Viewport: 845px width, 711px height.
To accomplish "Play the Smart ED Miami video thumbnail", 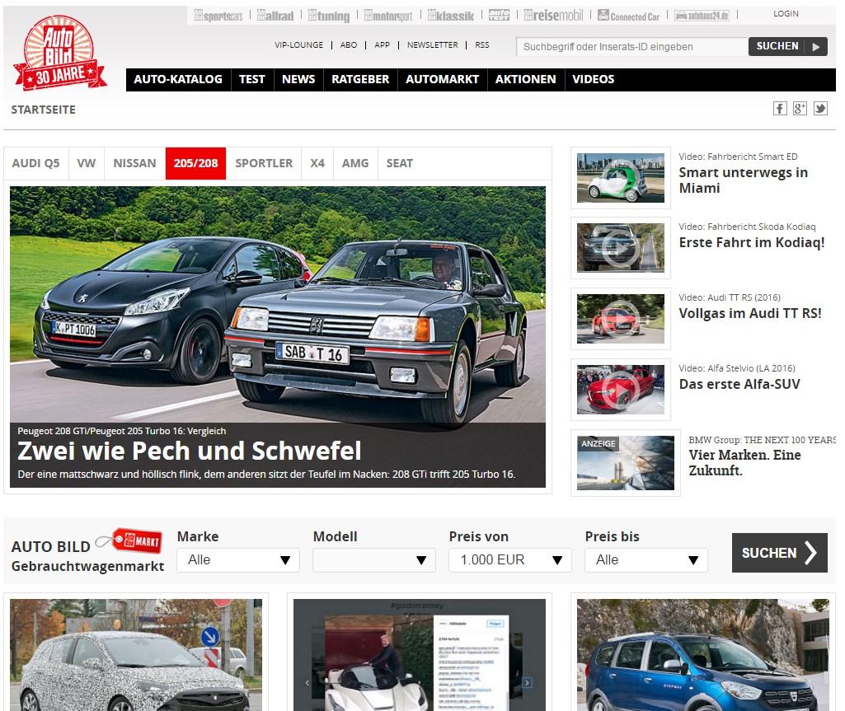I will tap(620, 177).
